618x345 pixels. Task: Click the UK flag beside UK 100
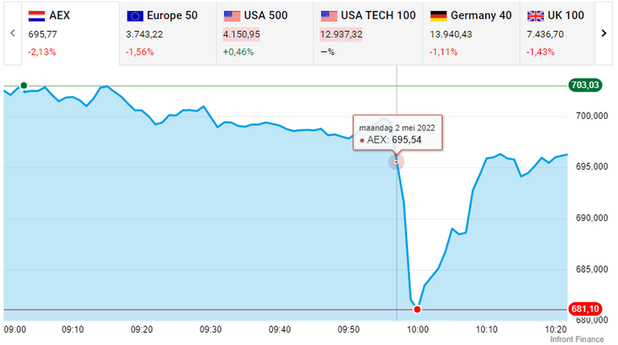coord(534,15)
